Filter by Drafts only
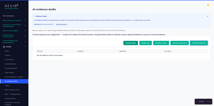Image resolution: width=214 pixels, height=106 pixels. [x=145, y=43]
